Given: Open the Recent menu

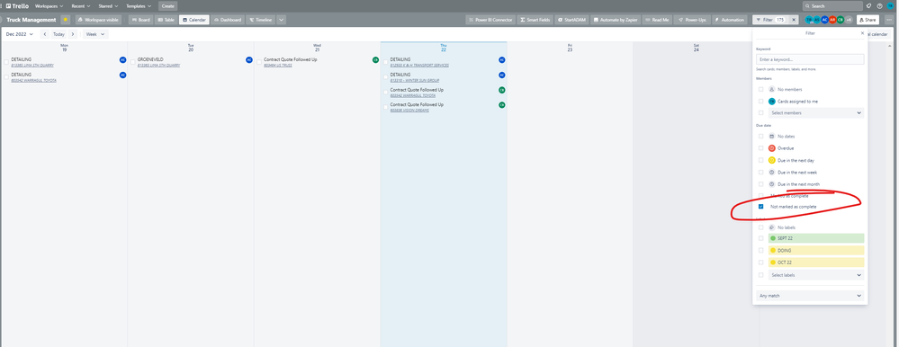Looking at the screenshot, I should point(80,5).
